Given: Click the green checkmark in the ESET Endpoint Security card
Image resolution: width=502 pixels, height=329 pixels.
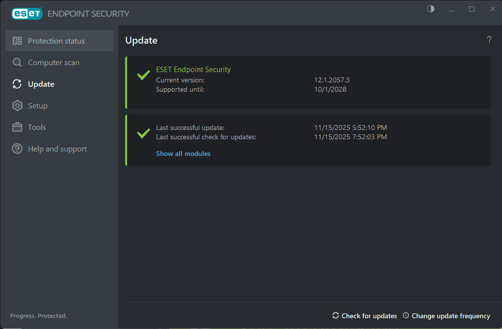Looking at the screenshot, I should point(143,75).
